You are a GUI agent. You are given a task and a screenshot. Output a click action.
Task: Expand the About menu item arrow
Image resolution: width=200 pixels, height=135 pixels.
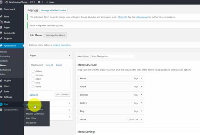click(x=141, y=87)
